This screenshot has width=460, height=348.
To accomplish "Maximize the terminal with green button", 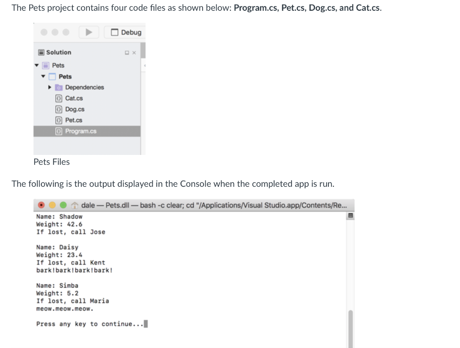I will click(63, 205).
